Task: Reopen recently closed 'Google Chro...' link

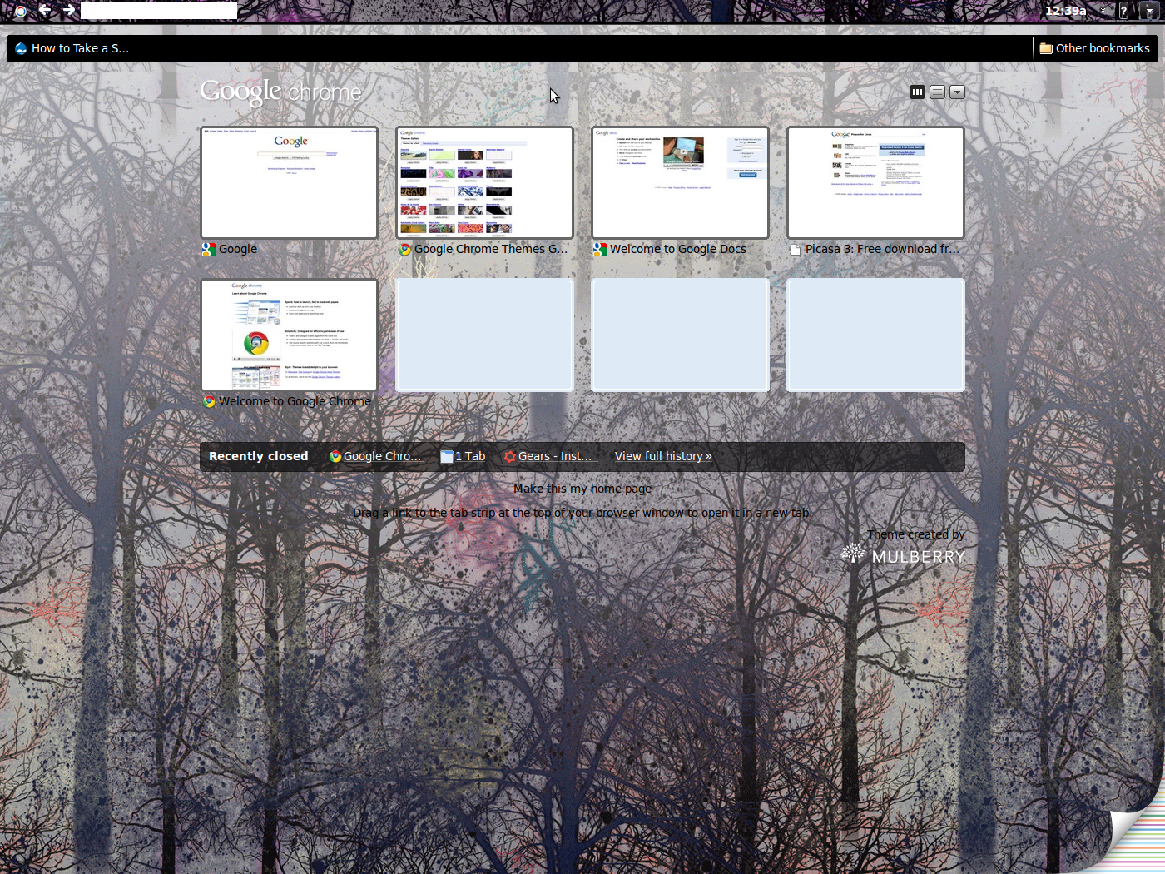Action: (x=375, y=456)
